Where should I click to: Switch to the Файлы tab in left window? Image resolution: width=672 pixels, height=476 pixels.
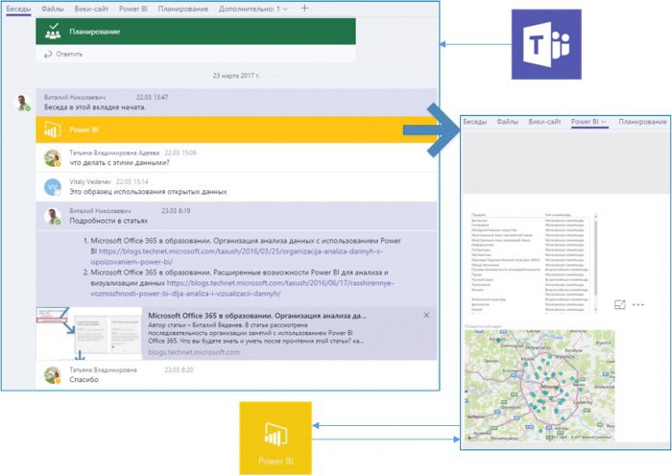click(53, 9)
